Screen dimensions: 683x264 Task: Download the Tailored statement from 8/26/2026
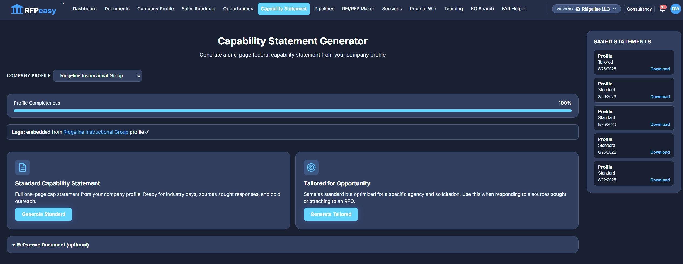[660, 69]
